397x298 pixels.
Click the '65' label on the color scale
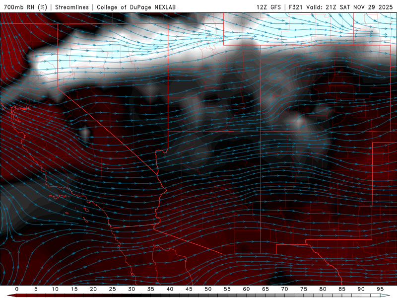[x=265, y=289]
